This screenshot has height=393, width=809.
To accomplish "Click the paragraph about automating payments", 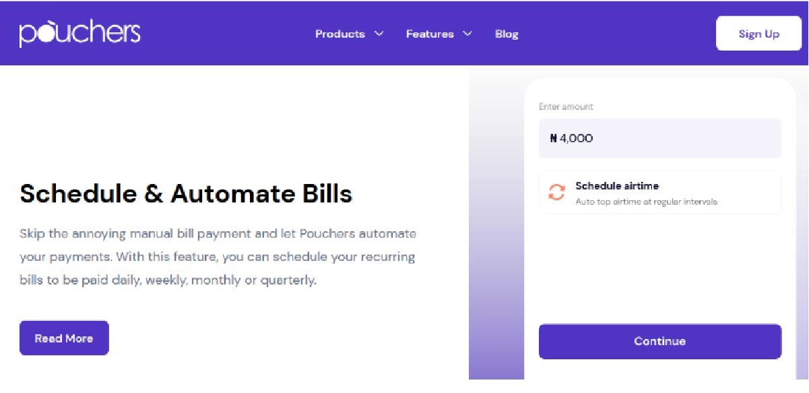I will [218, 257].
